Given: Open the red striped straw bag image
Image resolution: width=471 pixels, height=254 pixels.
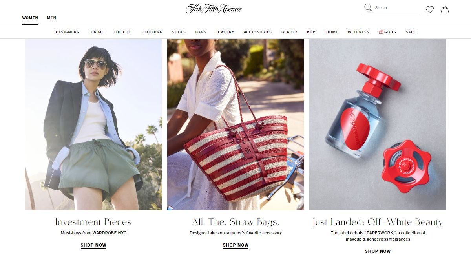Looking at the screenshot, I should click(x=235, y=125).
